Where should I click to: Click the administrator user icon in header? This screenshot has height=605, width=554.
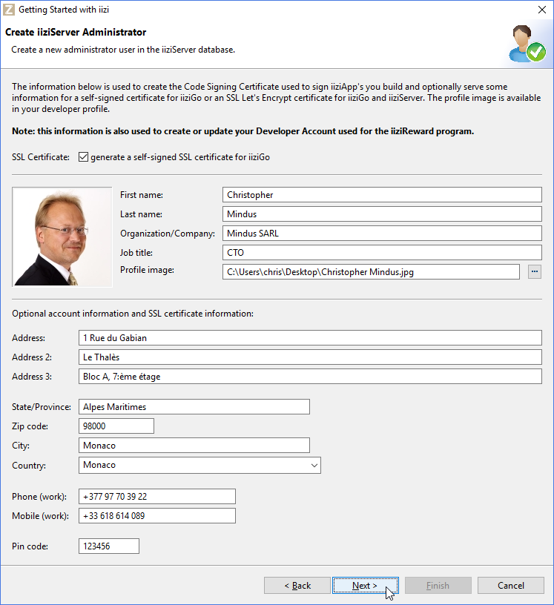(527, 44)
